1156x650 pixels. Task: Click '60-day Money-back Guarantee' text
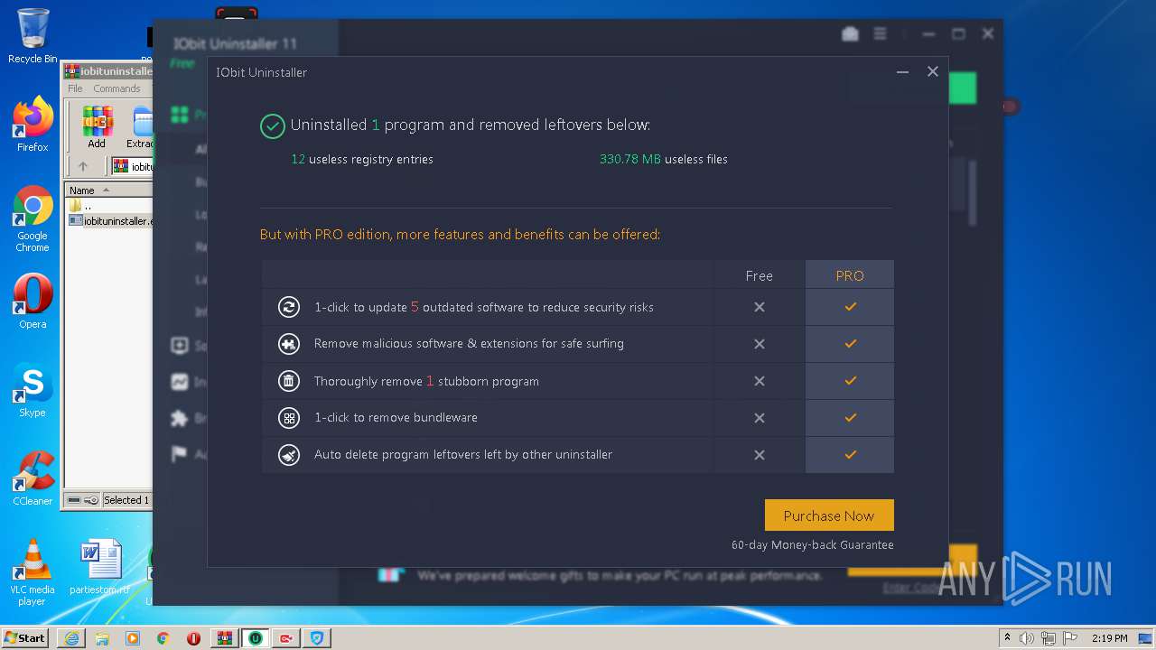click(812, 544)
